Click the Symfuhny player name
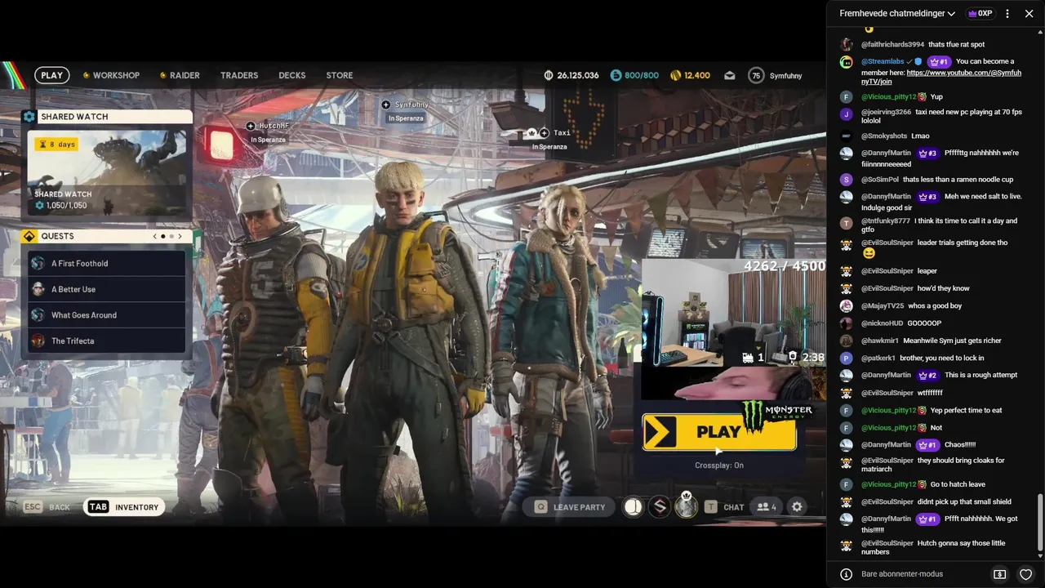Viewport: 1045px width, 588px height. (x=785, y=76)
